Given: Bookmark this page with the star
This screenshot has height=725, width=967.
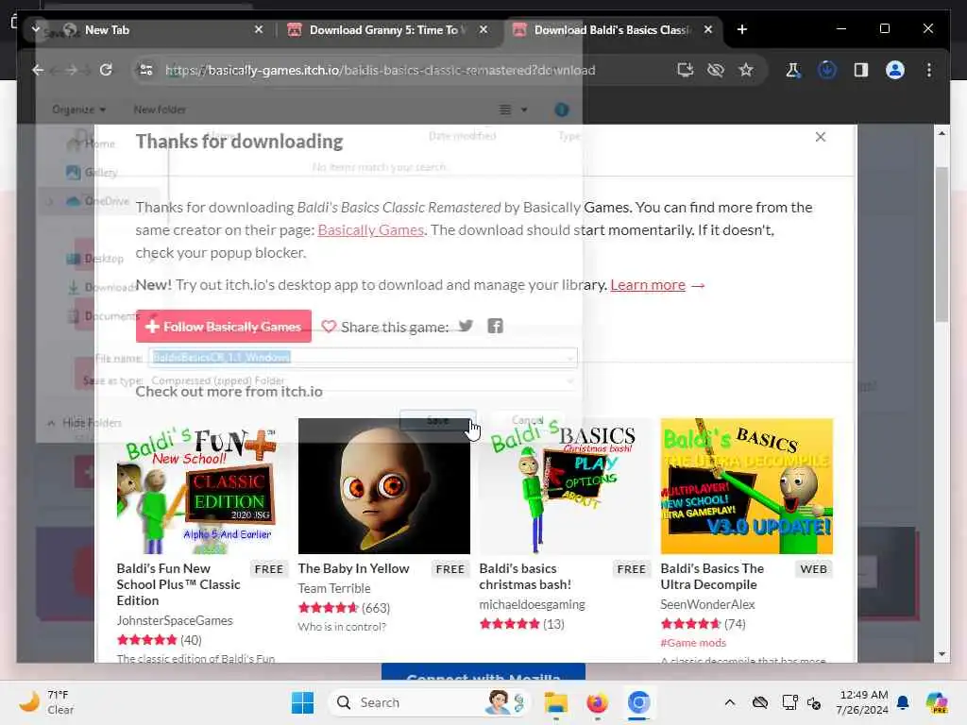Looking at the screenshot, I should pyautogui.click(x=746, y=70).
